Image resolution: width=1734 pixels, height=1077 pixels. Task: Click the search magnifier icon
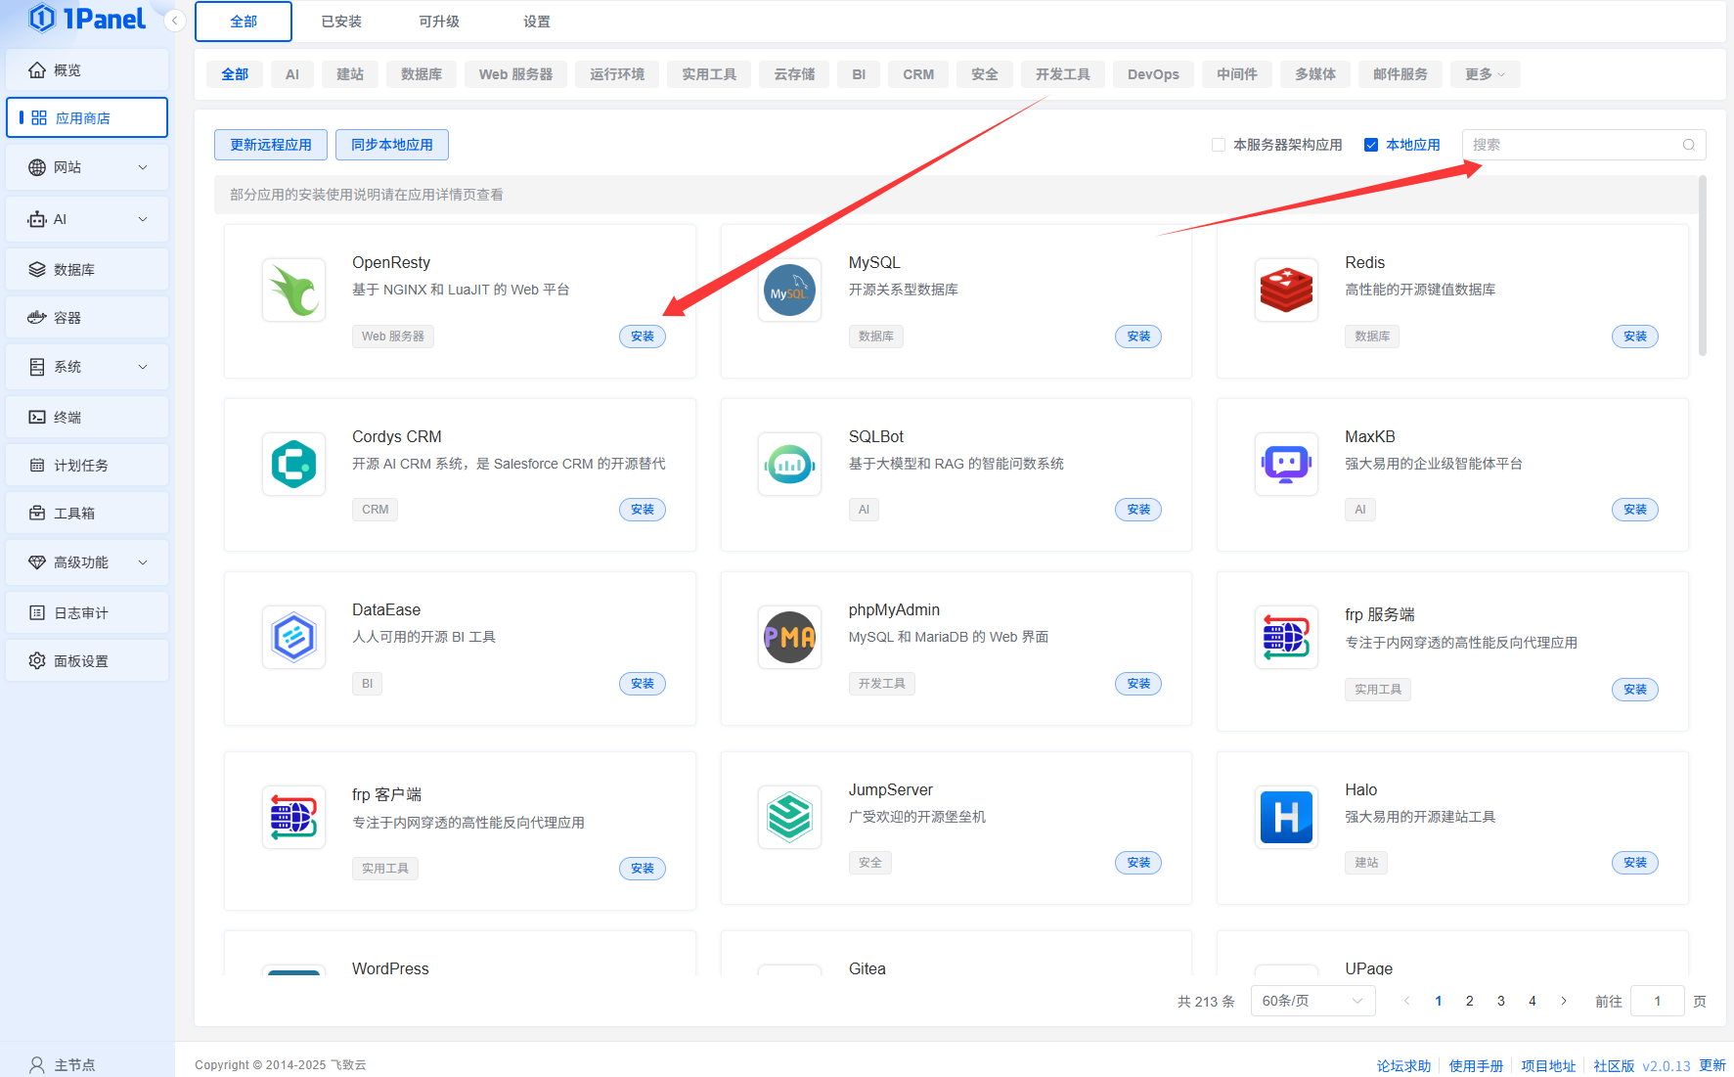click(x=1688, y=145)
